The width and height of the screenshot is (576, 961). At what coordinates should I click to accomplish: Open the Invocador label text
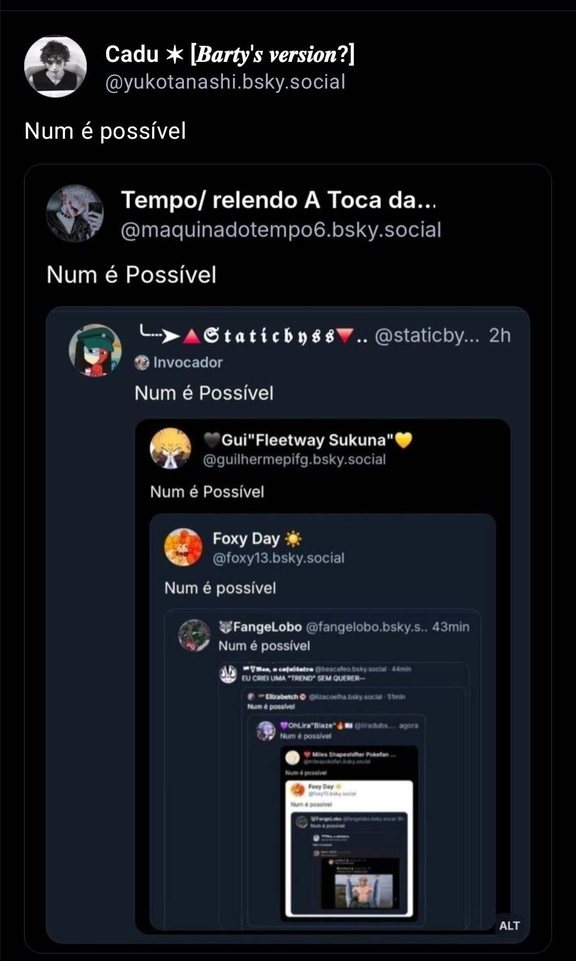(188, 363)
